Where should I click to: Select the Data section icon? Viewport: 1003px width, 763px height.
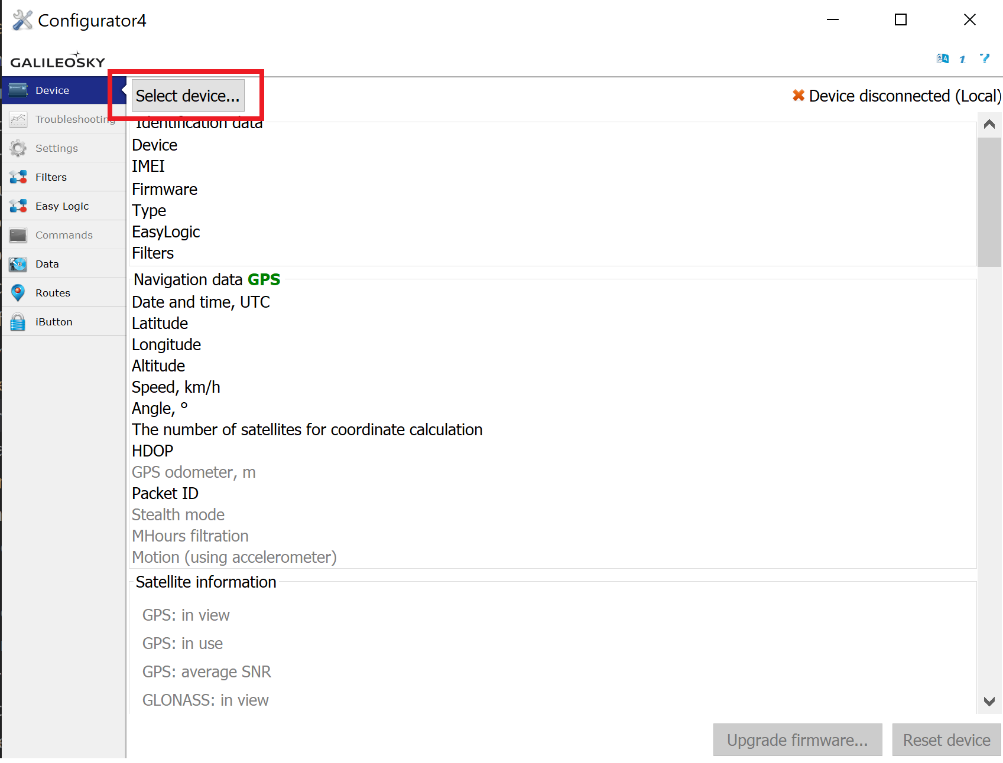click(18, 264)
